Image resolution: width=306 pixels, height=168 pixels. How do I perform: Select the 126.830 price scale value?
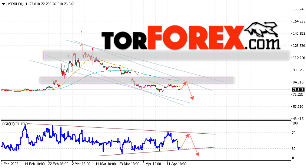(299, 46)
